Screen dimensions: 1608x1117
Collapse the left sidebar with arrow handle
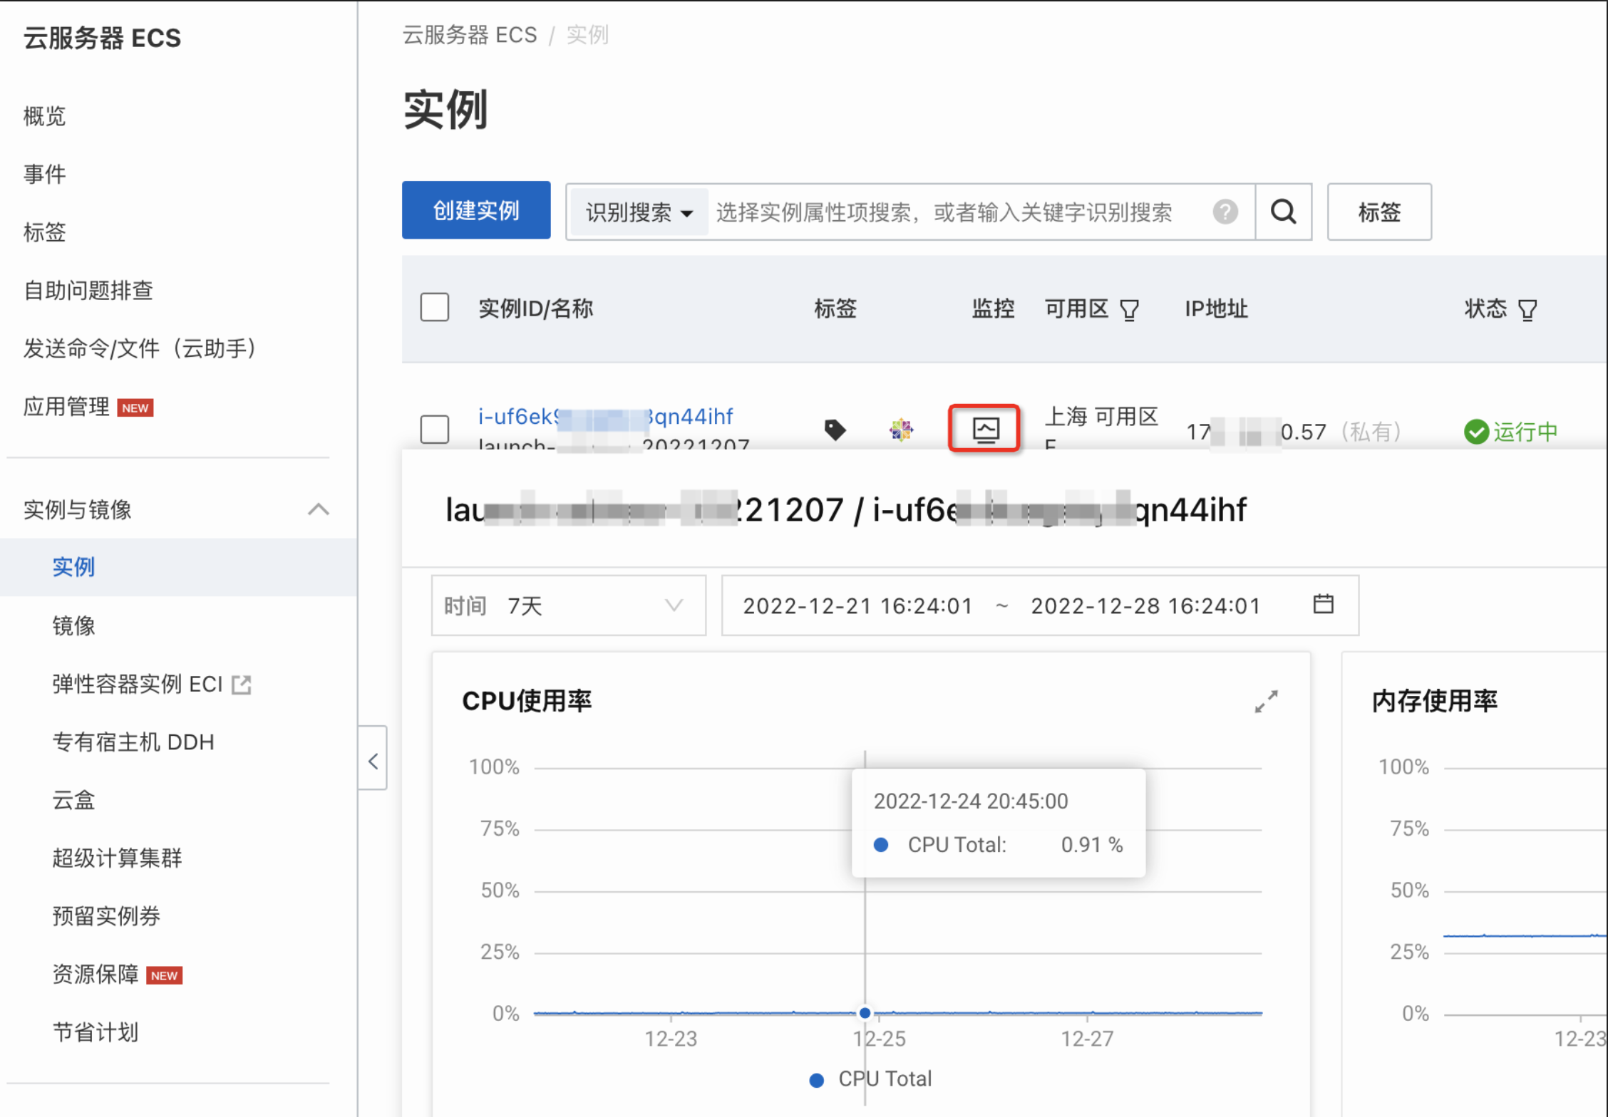click(x=373, y=761)
